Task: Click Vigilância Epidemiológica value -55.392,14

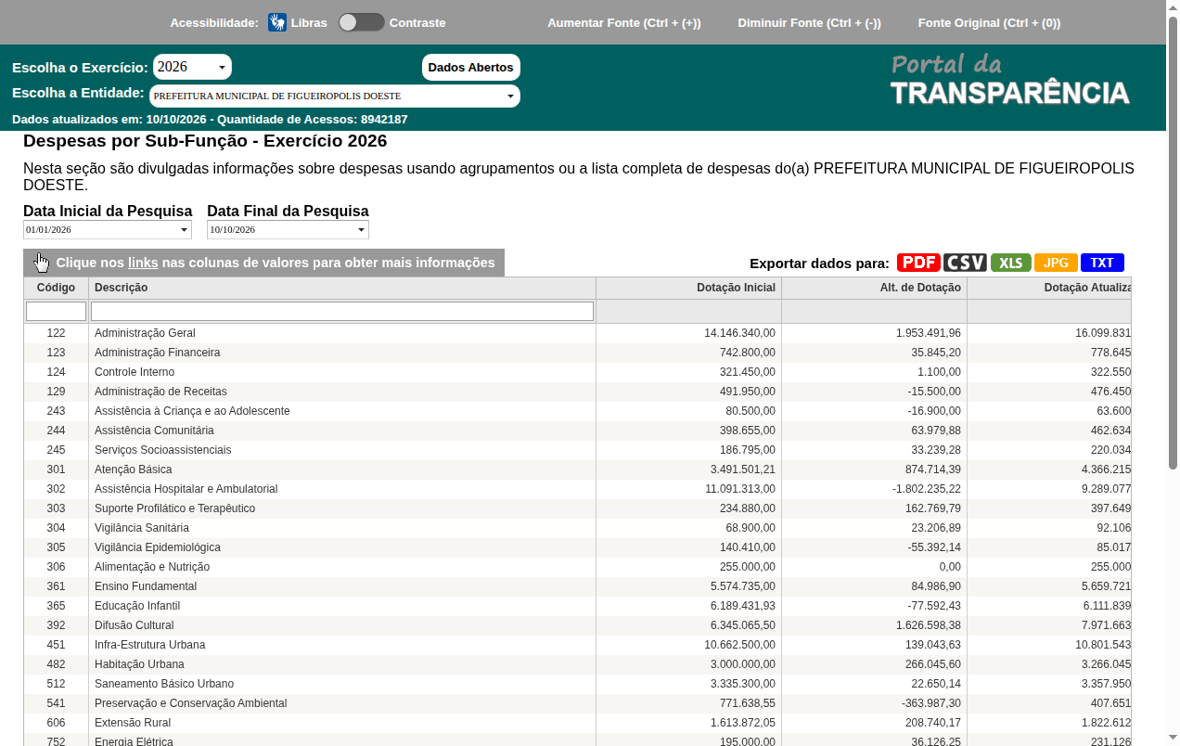Action: pyautogui.click(x=934, y=547)
